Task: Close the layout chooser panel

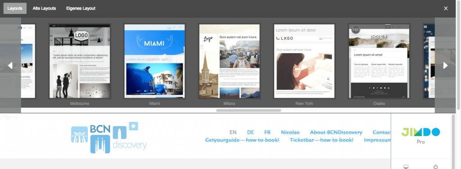Action: 446,9
